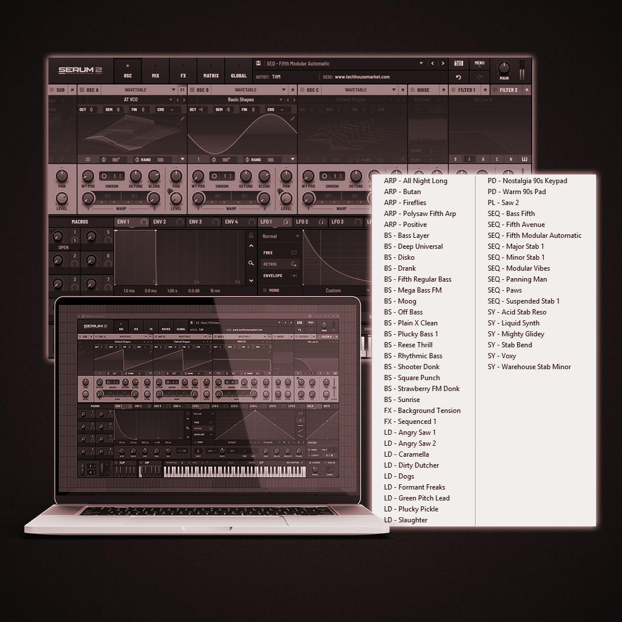The image size is (622, 622).
Task: Open the Normal LFO mode dropdown
Action: pyautogui.click(x=280, y=236)
